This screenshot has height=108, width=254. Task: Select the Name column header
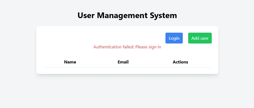(70, 62)
